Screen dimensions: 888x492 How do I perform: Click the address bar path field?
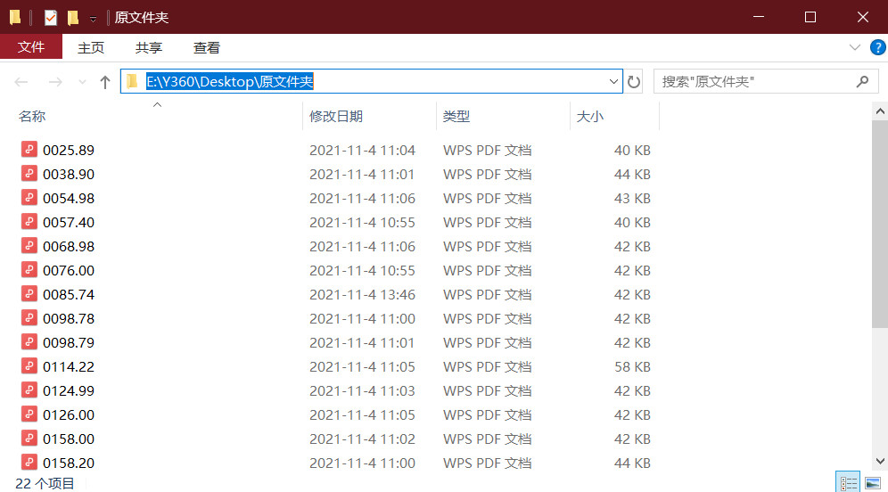[372, 81]
